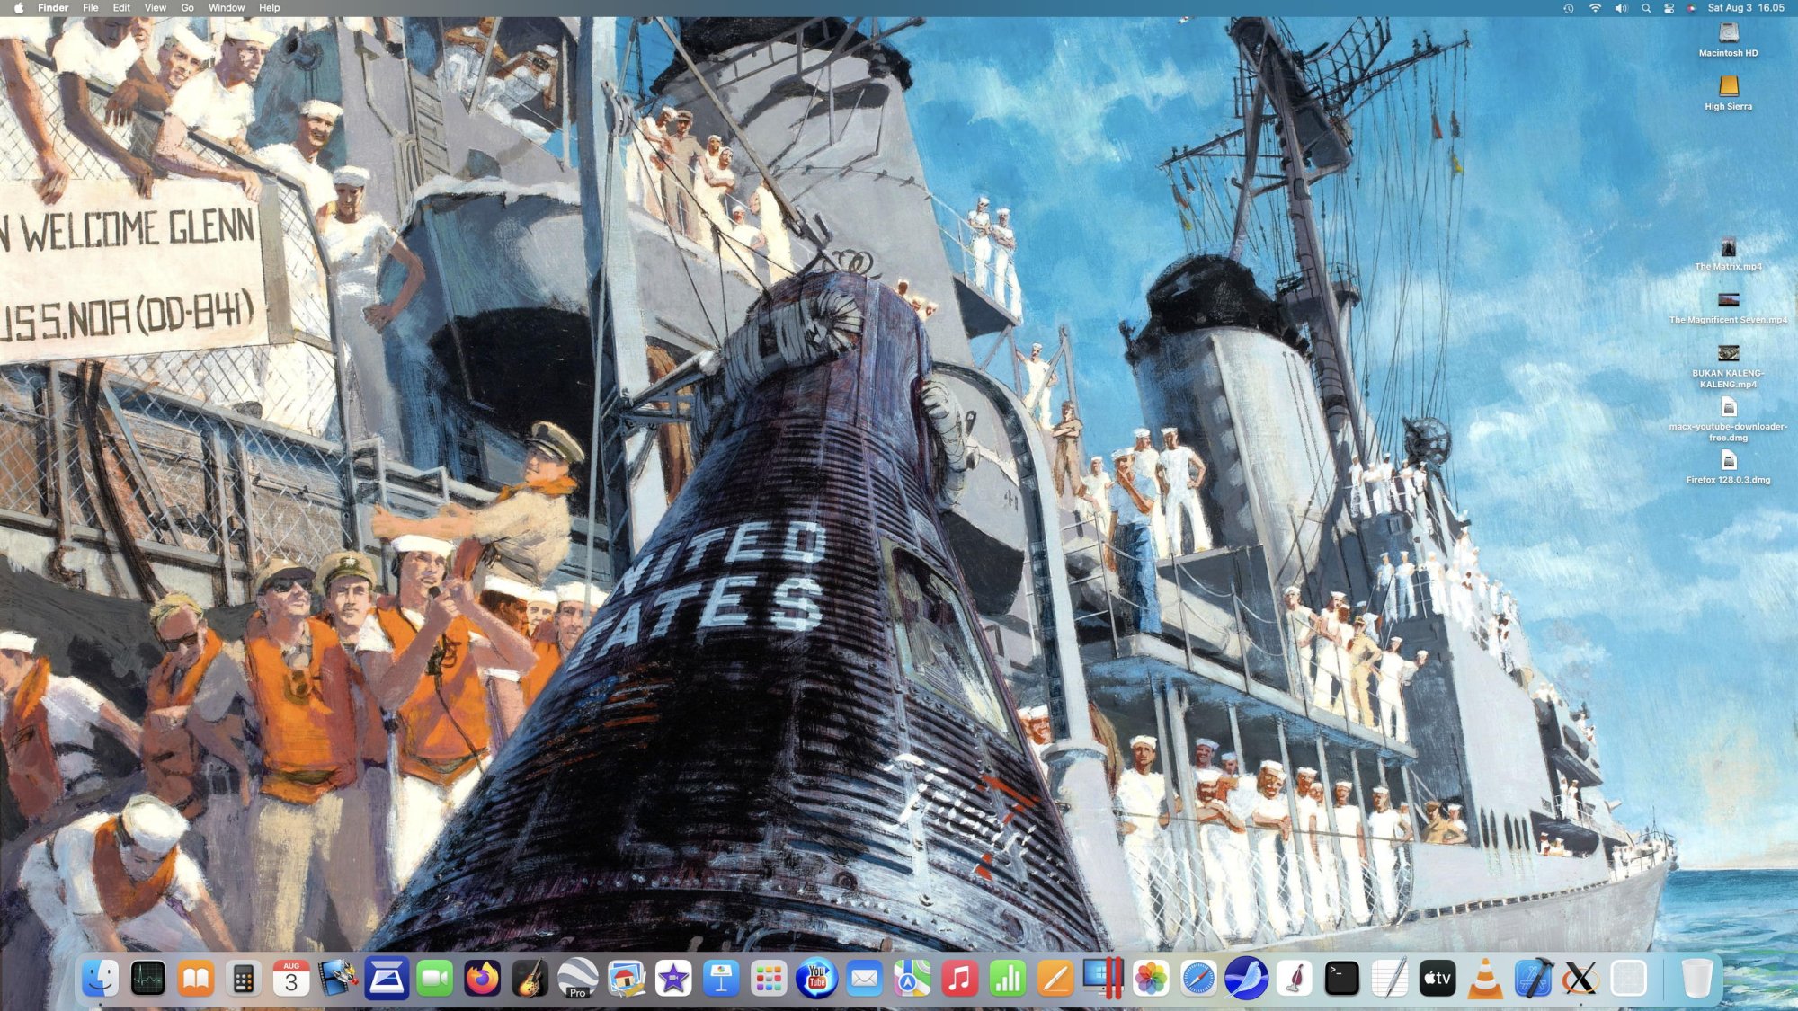Image resolution: width=1798 pixels, height=1011 pixels.
Task: Open Time Machine status menu
Action: click(1568, 8)
